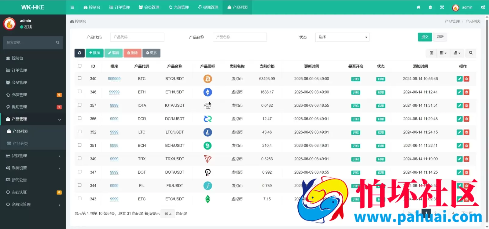The width and height of the screenshot is (489, 229).
Task: Check the ETH row checkbox
Action: click(x=80, y=91)
